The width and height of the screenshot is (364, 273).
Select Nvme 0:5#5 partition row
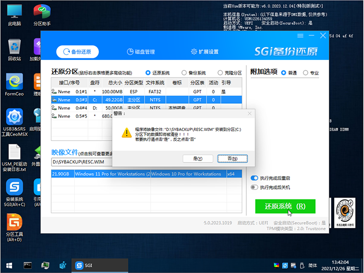(x=82, y=116)
